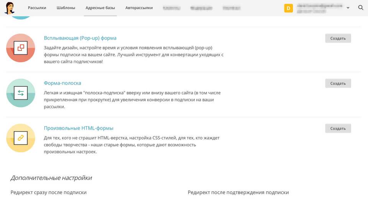Click the orange D account badge
The height and width of the screenshot is (203, 368).
[x=288, y=8]
